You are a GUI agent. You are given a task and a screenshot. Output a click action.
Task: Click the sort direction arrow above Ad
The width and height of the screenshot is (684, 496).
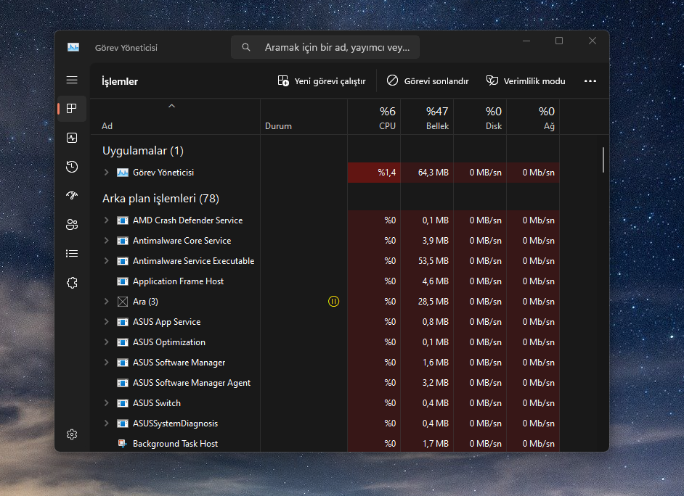(x=172, y=106)
